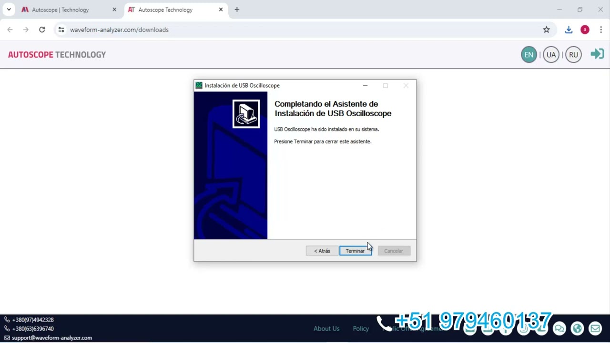Click the Autoscope Technology logo
610x343 pixels.
pyautogui.click(x=57, y=55)
